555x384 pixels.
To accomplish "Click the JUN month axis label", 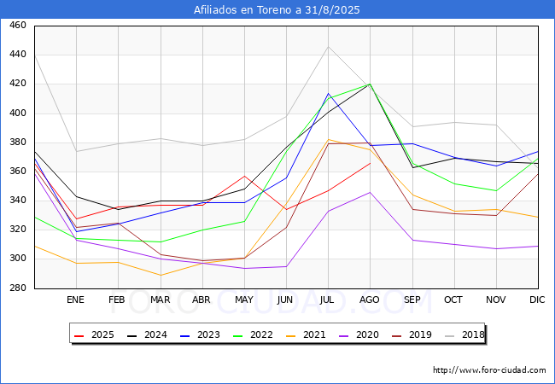I will (x=285, y=300).
